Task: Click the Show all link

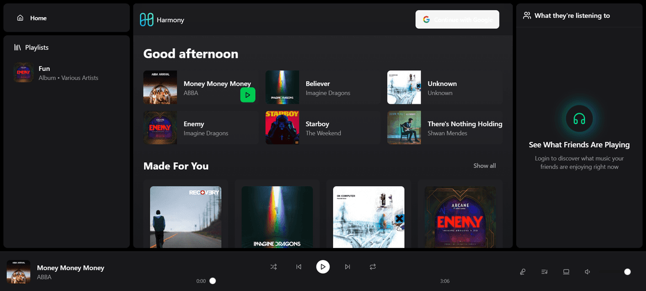Action: [484, 166]
